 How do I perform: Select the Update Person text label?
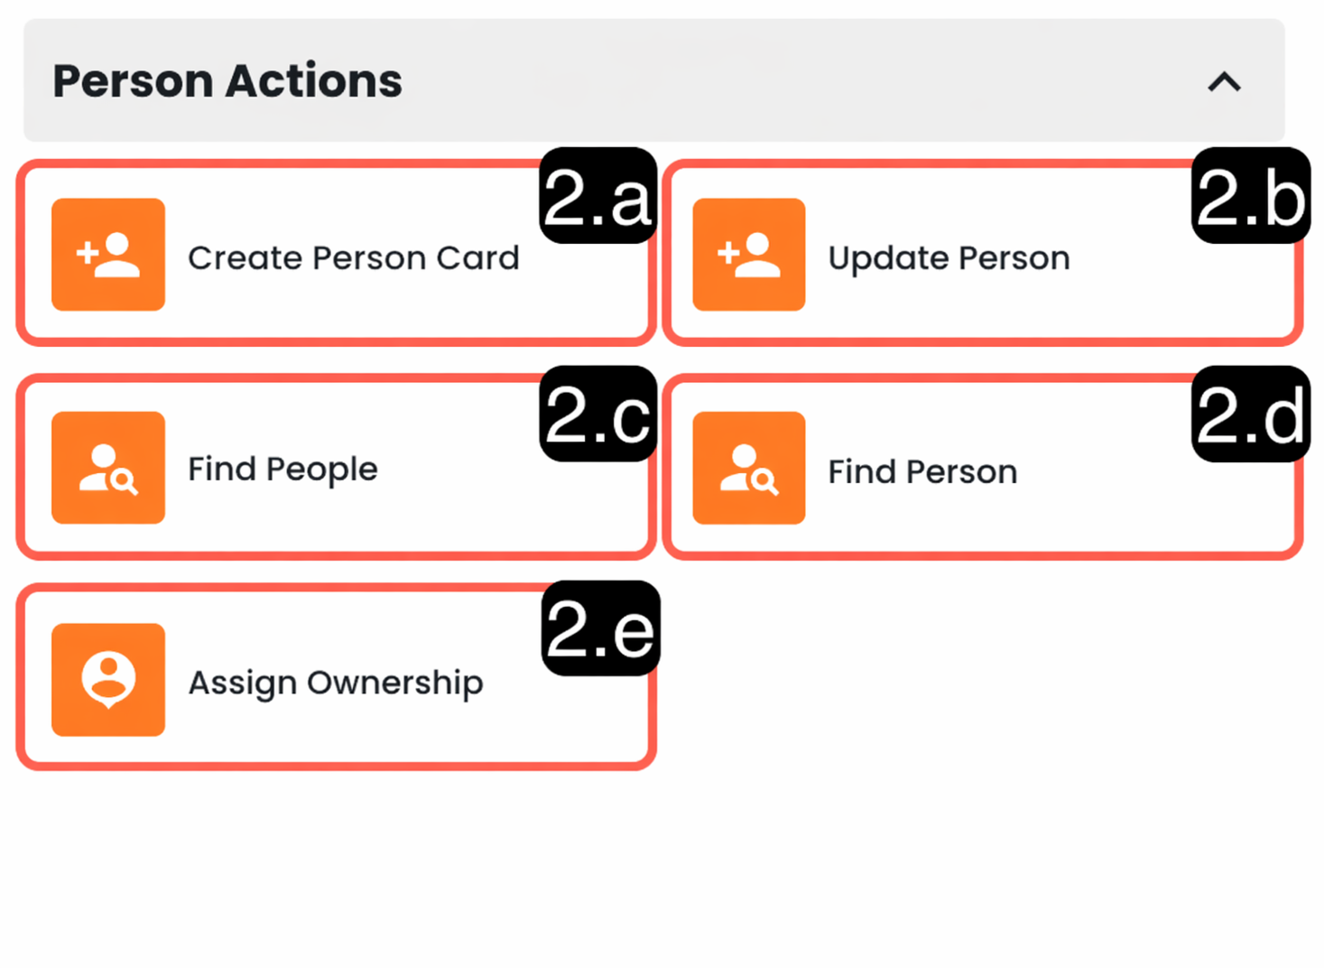point(949,258)
